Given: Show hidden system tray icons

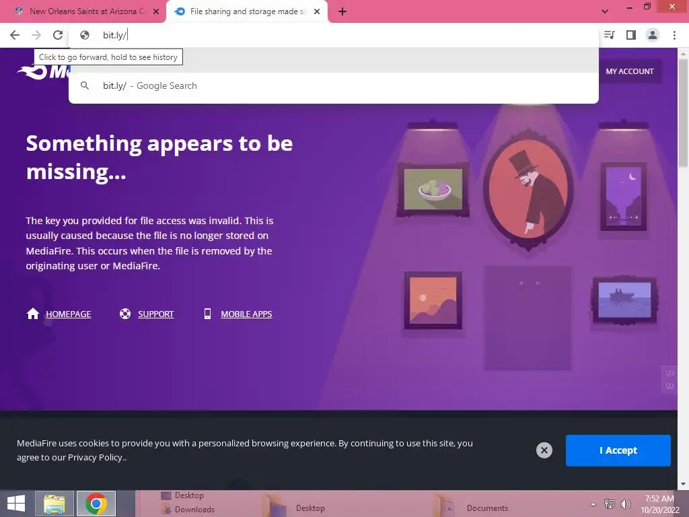Looking at the screenshot, I should pyautogui.click(x=593, y=504).
